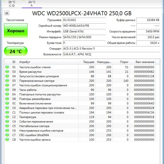
Task: Select raw value 0000000064D
Action: 144,103
